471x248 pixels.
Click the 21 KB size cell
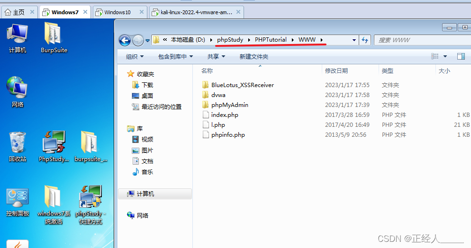462,125
